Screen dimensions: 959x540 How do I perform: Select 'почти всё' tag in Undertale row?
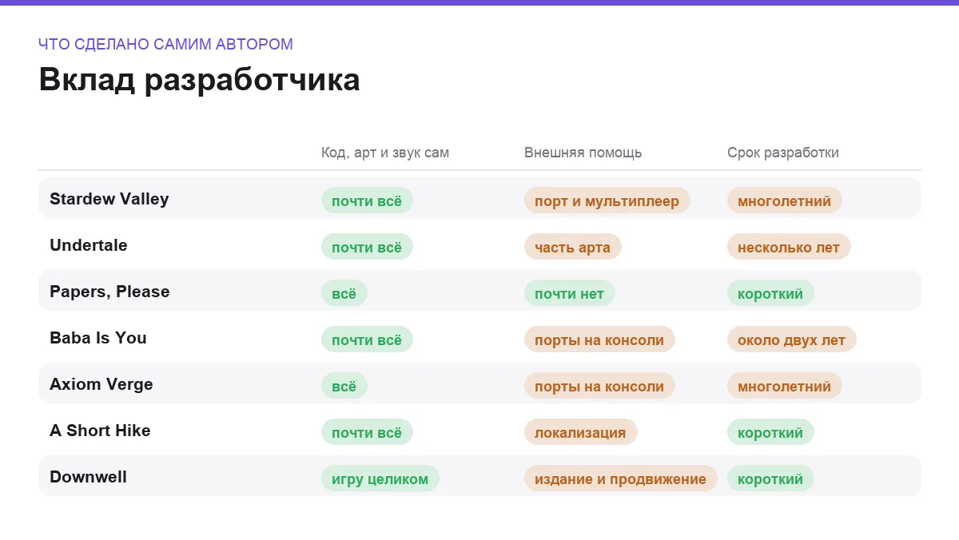tap(367, 247)
